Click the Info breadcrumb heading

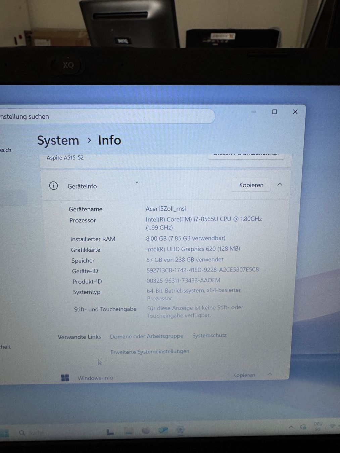point(109,140)
